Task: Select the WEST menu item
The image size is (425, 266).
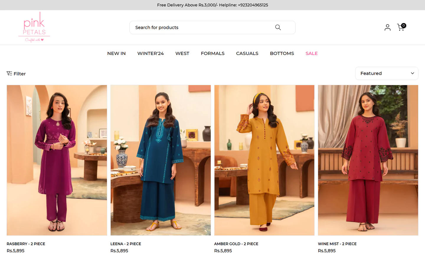Action: pyautogui.click(x=182, y=53)
